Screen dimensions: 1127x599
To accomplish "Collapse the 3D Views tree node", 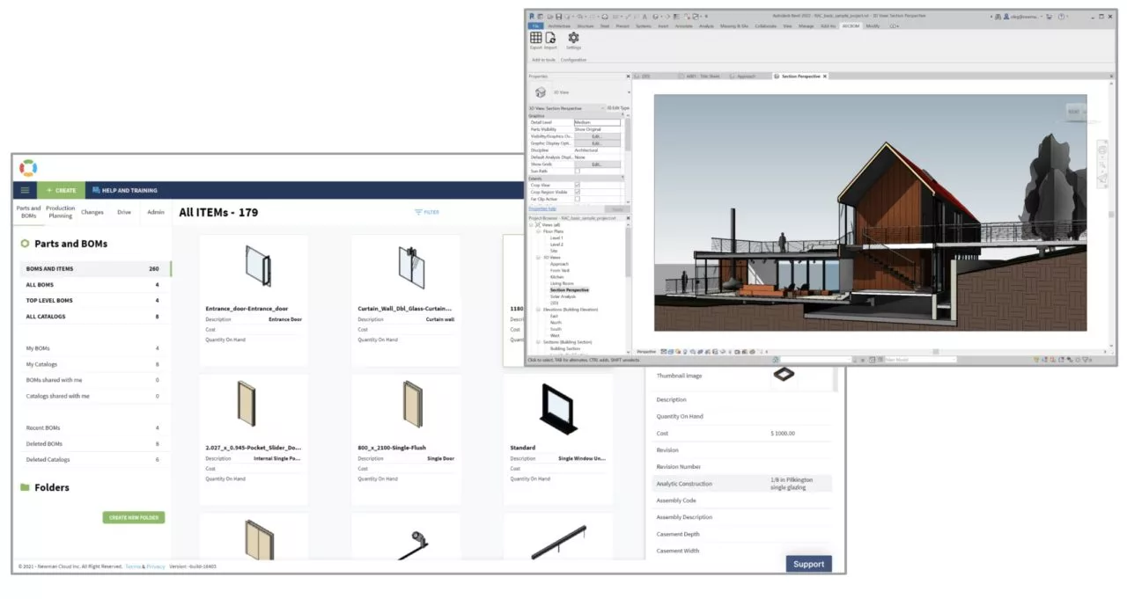I will pyautogui.click(x=538, y=258).
